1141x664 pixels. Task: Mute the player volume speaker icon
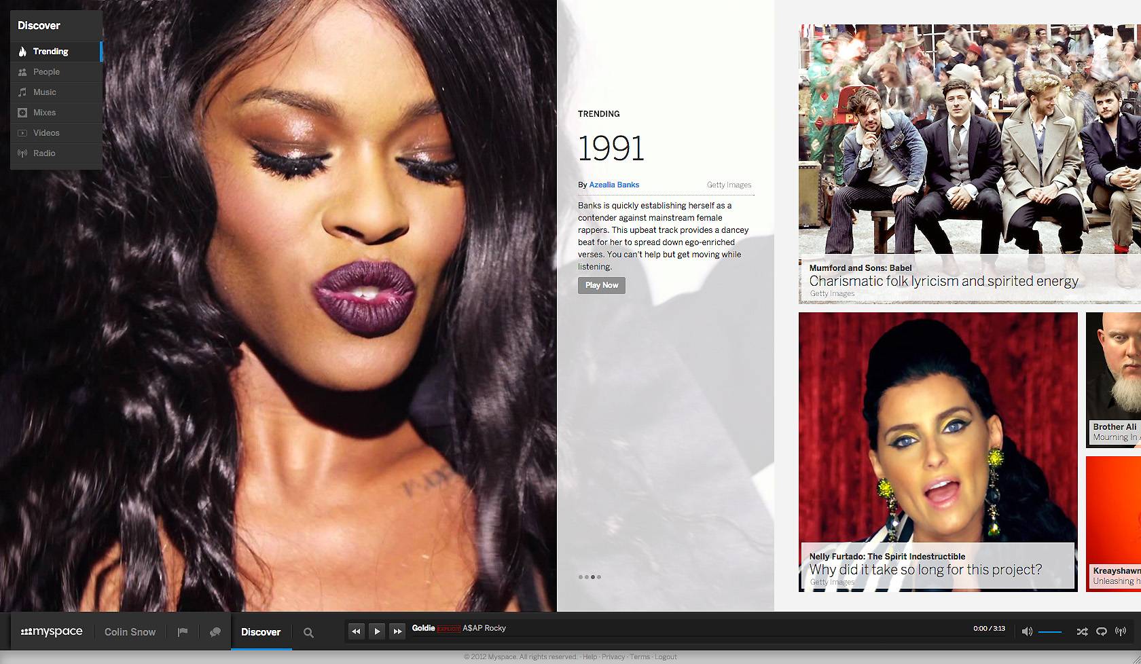pos(1027,631)
